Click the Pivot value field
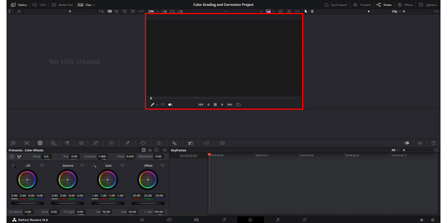 [x=130, y=156]
